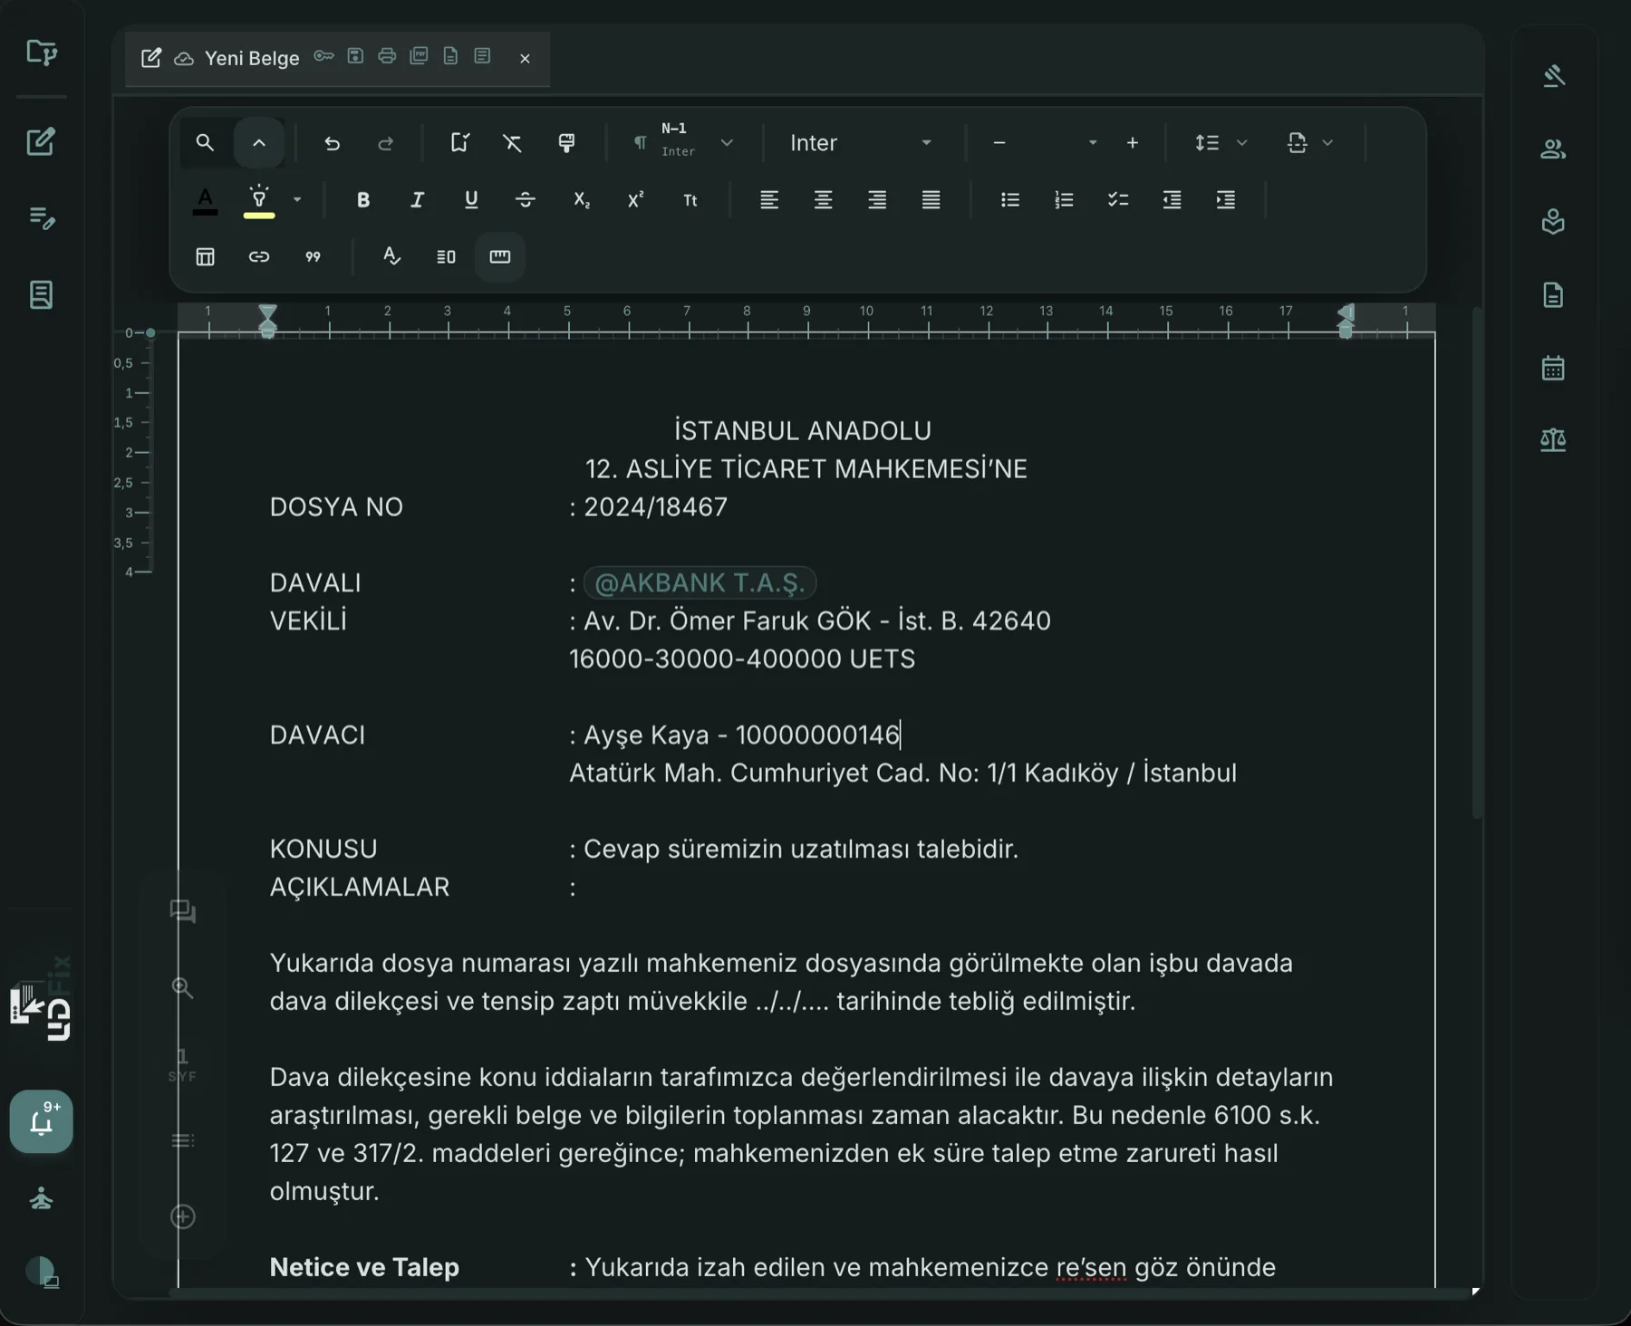Toggle bold formatting
Viewport: 1631px width, 1326px height.
click(363, 200)
